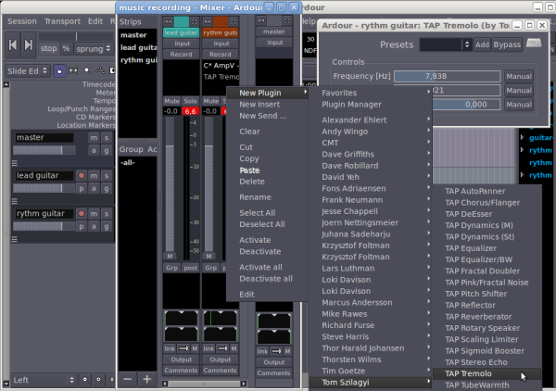This screenshot has width=556, height=391.
Task: Click the width icon on rythm guitar strip
Action: [x=233, y=21]
